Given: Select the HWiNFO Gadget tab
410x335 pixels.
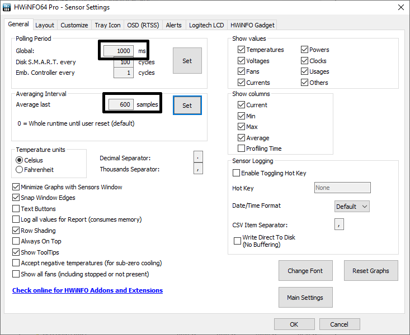Looking at the screenshot, I should tap(252, 25).
